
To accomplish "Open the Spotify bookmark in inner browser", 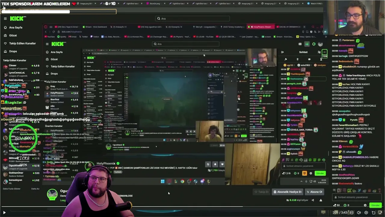I will pyautogui.click(x=62, y=37).
